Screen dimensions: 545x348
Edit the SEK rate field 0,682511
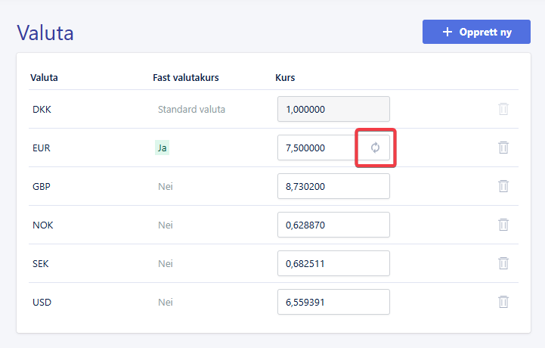[x=333, y=263]
